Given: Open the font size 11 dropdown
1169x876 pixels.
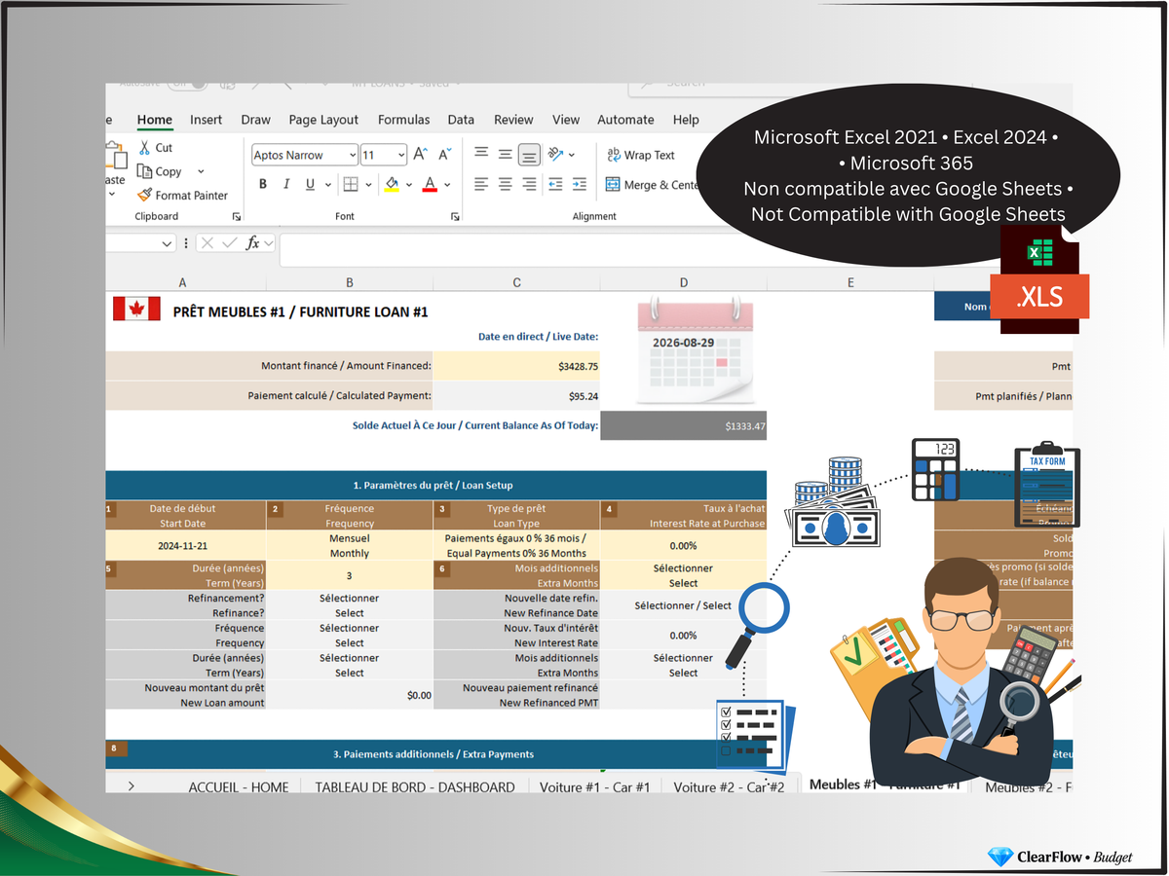Looking at the screenshot, I should point(401,155).
